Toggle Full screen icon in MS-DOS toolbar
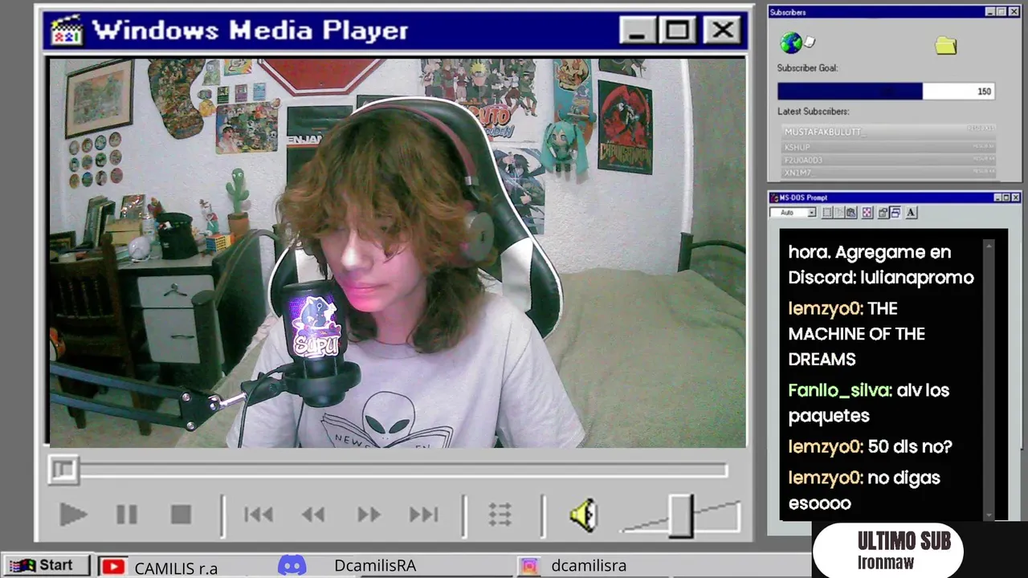 pos(867,213)
